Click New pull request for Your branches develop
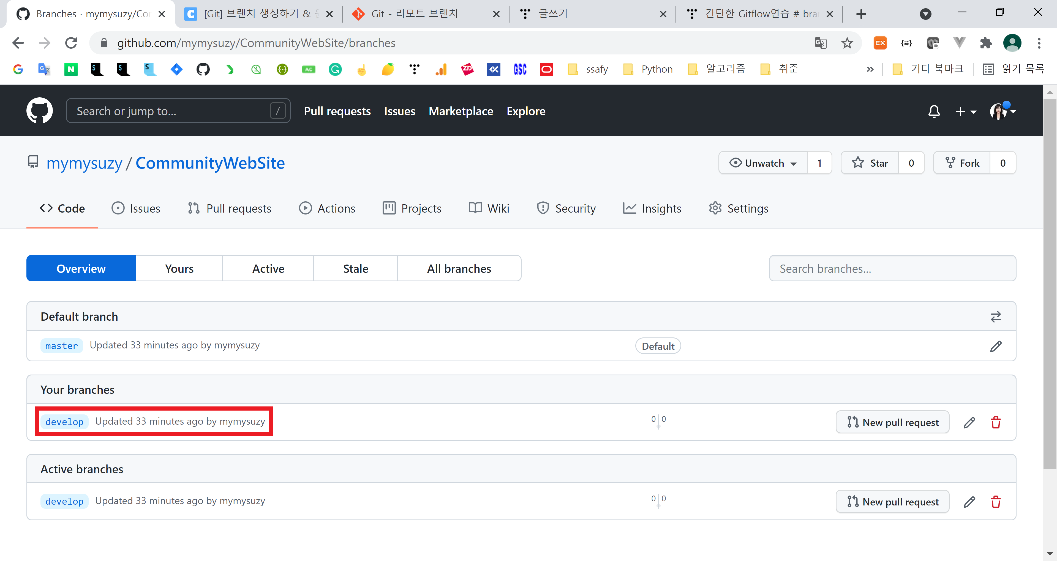Screen dimensions: 1057x561 [892, 422]
